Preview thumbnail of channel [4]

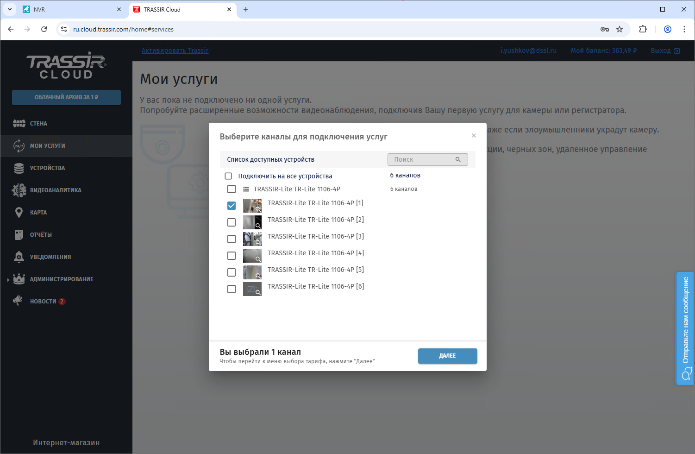(x=252, y=256)
